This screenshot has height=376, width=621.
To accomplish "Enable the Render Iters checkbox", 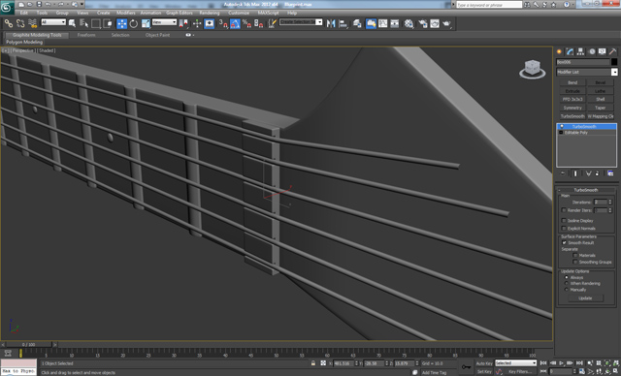I will click(x=564, y=210).
